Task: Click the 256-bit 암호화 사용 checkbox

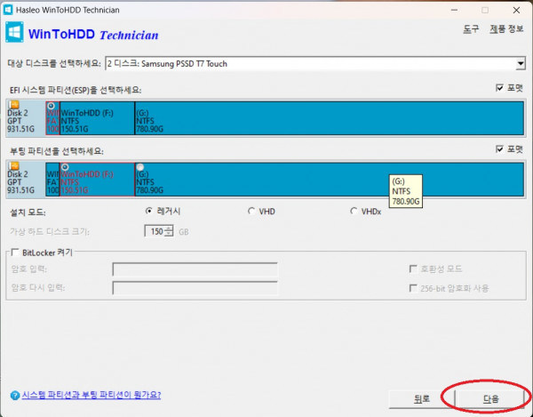Action: coord(413,288)
